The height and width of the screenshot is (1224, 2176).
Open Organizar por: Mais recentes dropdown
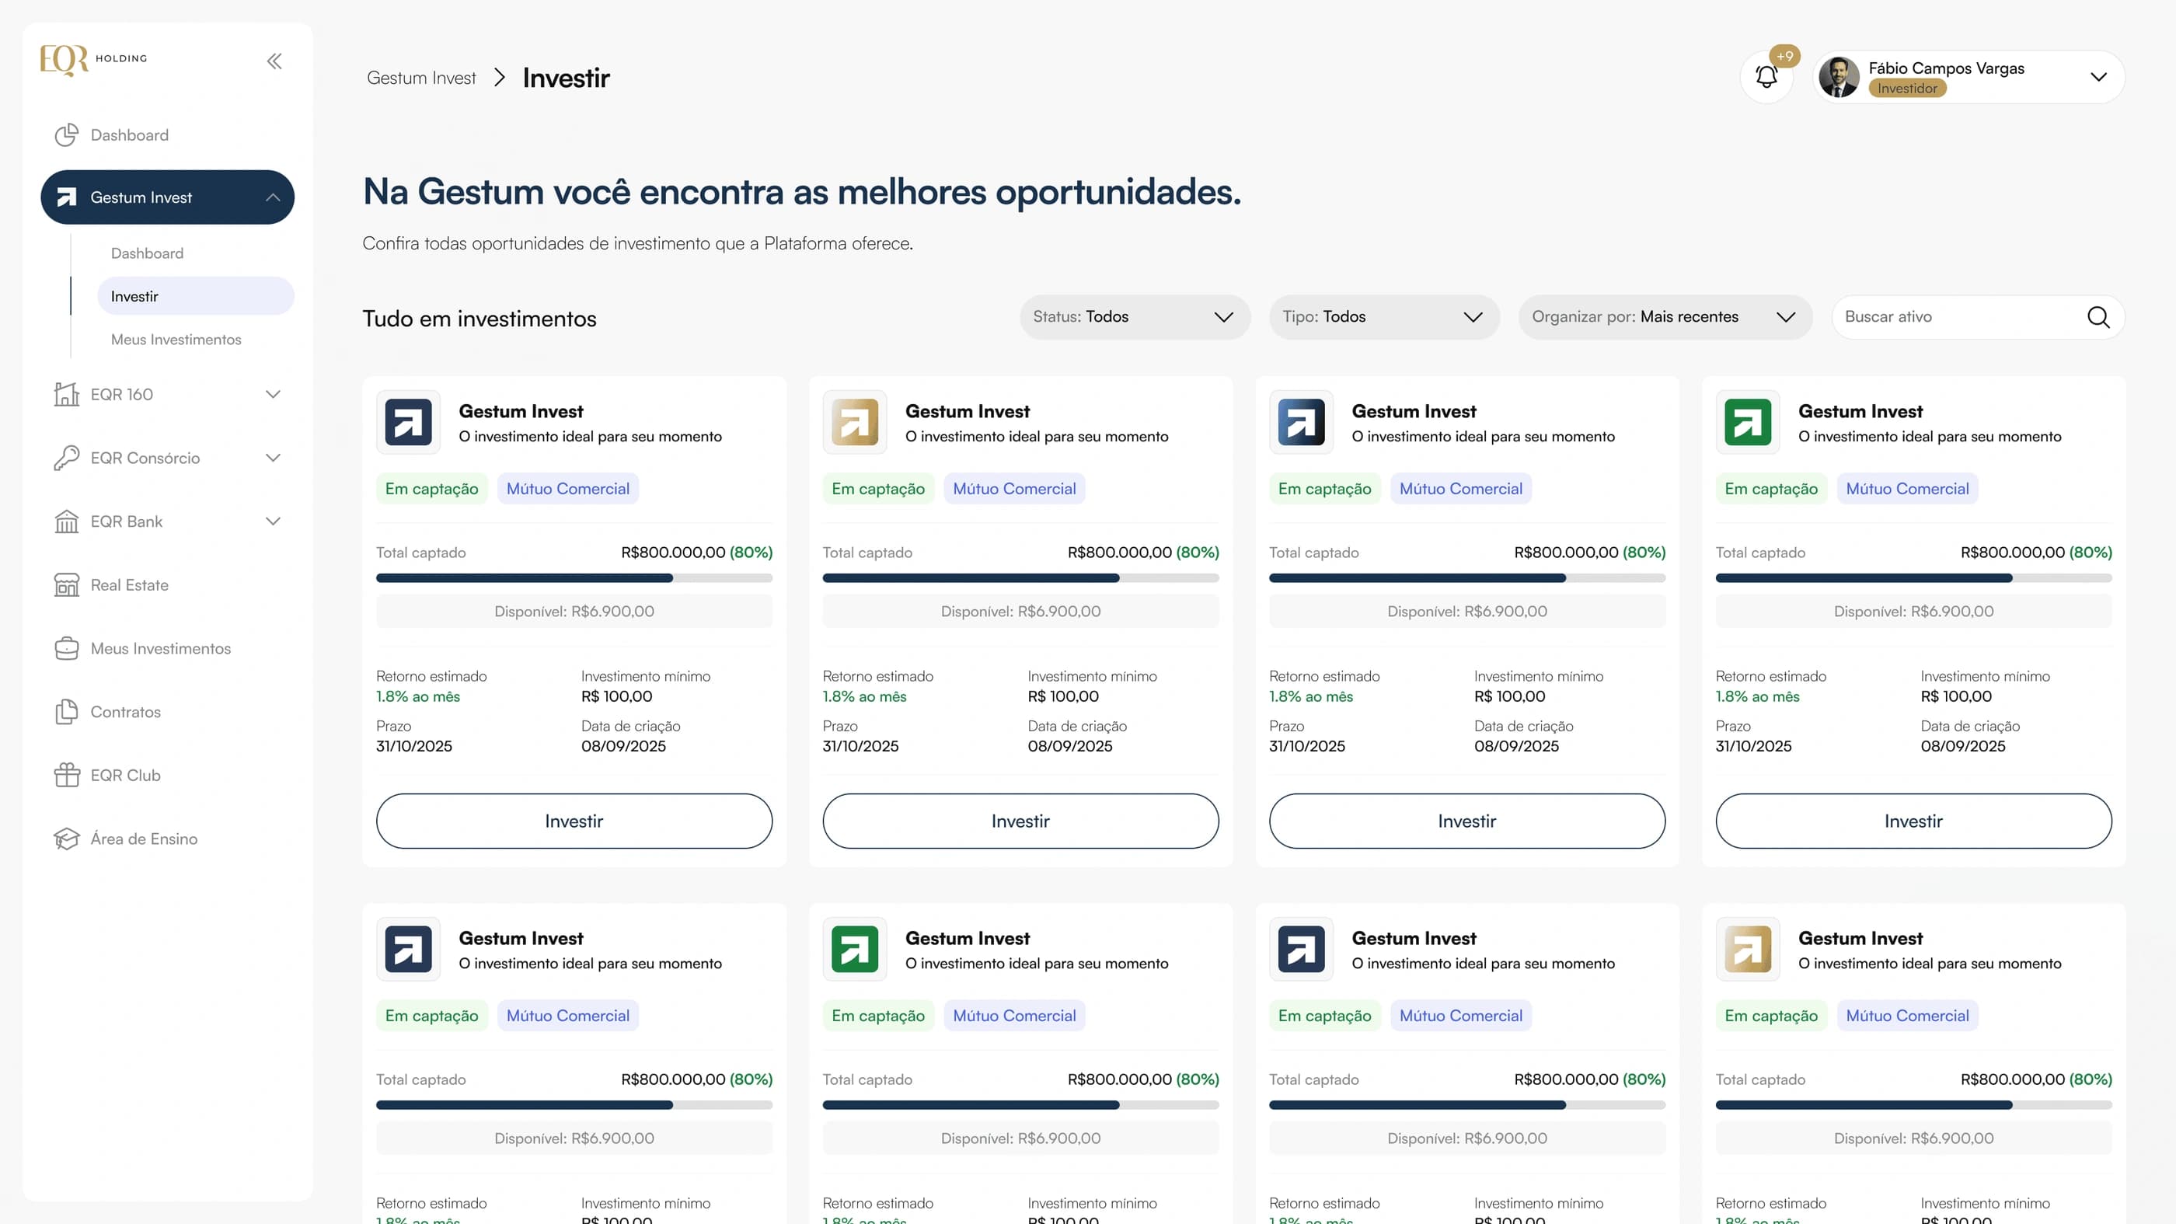tap(1665, 317)
